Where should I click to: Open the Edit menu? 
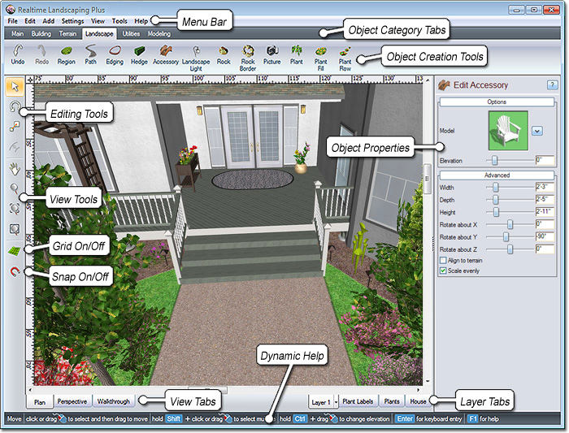(30, 21)
